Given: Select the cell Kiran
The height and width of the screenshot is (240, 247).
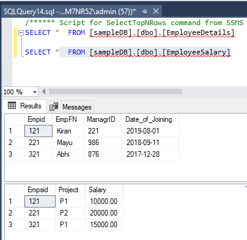Looking at the screenshot, I should (x=68, y=131).
